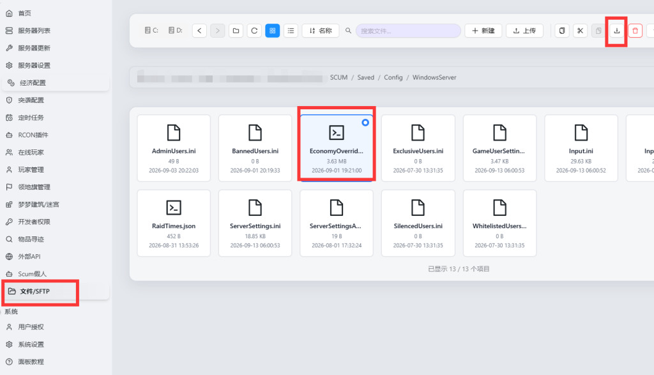
Task: Open the folder icon in the toolbar
Action: [x=236, y=31]
